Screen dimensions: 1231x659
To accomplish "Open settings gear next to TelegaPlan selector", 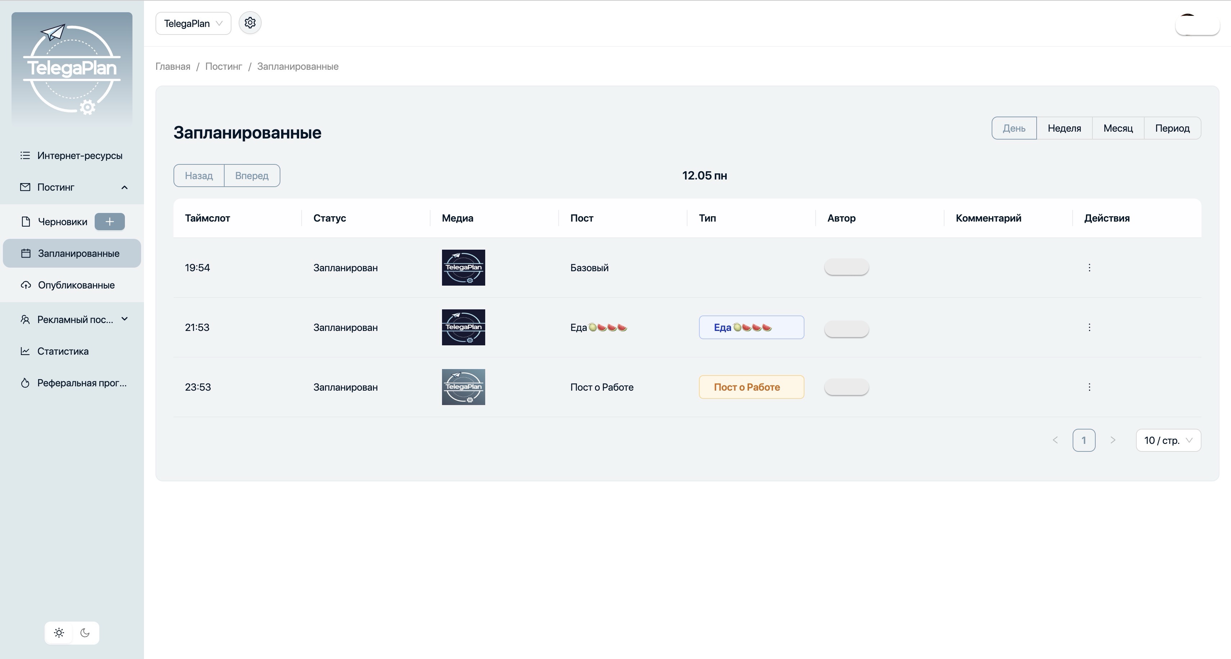I will click(250, 23).
